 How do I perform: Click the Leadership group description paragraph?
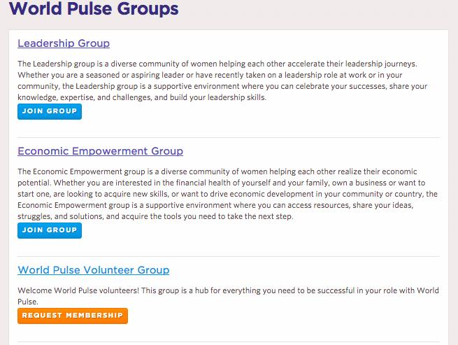click(x=228, y=80)
